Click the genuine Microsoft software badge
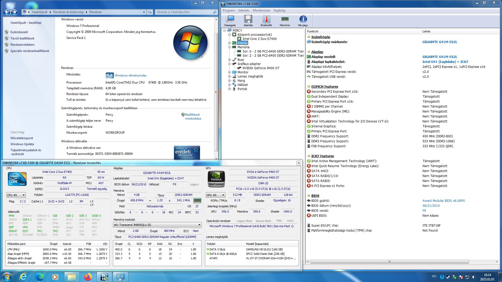Viewport: 502px width, 282px height. coord(187,152)
